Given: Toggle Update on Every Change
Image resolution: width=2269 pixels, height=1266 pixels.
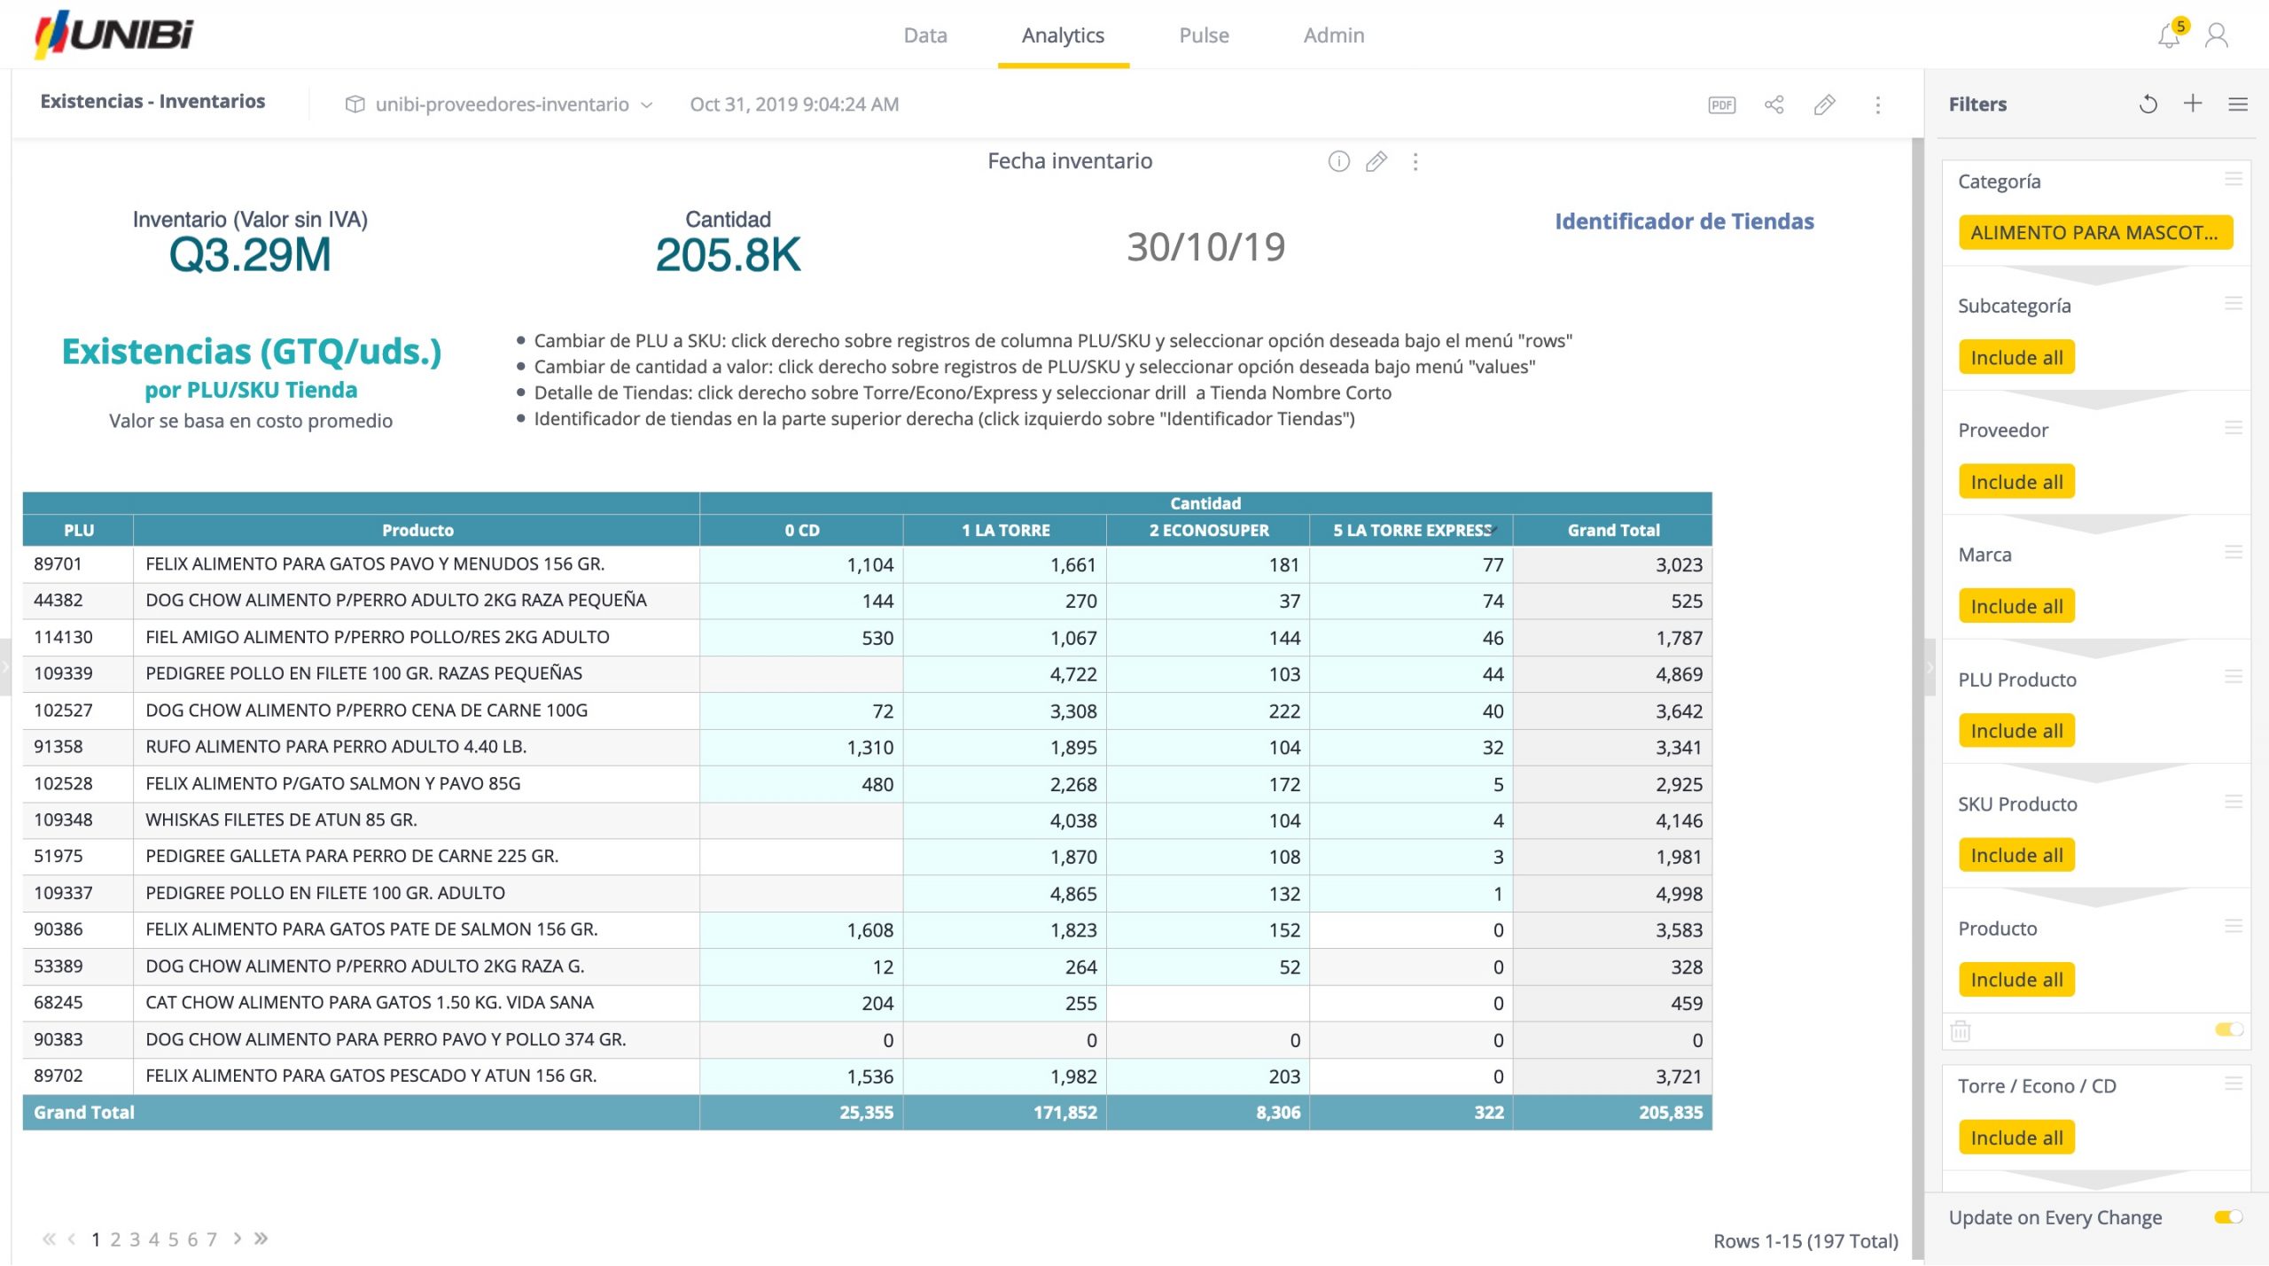Looking at the screenshot, I should (2231, 1217).
